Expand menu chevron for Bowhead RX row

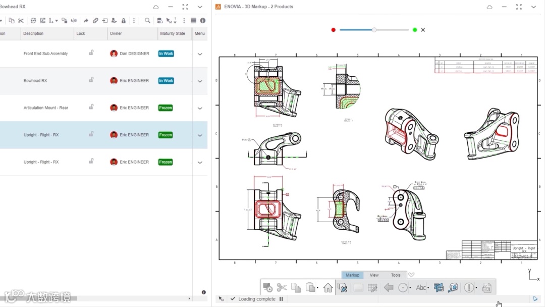pos(200,81)
